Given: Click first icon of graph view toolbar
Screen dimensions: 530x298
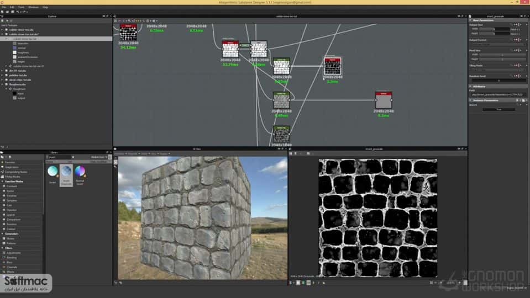Looking at the screenshot, I should [x=116, y=21].
